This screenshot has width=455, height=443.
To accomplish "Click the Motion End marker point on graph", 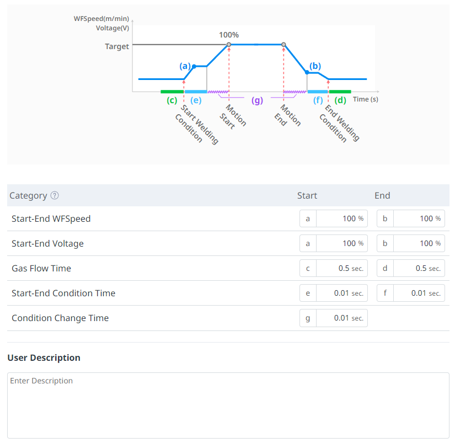I will coord(283,44).
